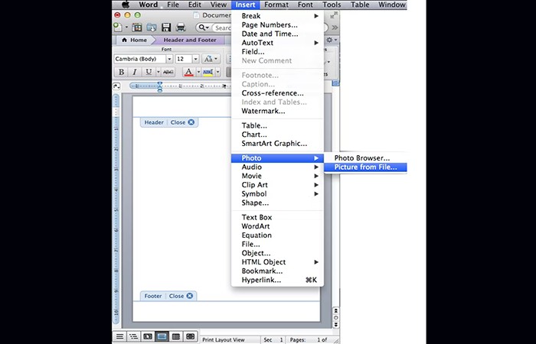Click the Apple logo menu
536x344 pixels.
pyautogui.click(x=126, y=5)
